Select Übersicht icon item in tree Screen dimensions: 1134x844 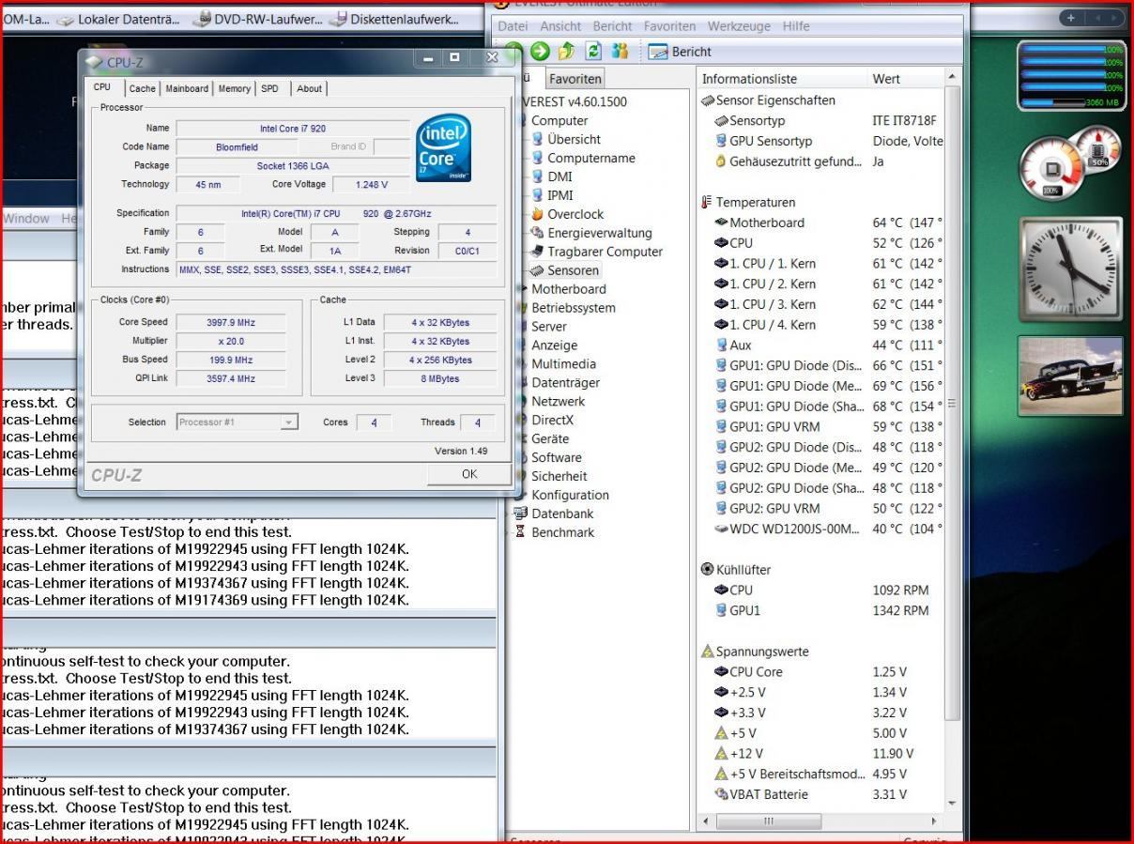pyautogui.click(x=564, y=139)
